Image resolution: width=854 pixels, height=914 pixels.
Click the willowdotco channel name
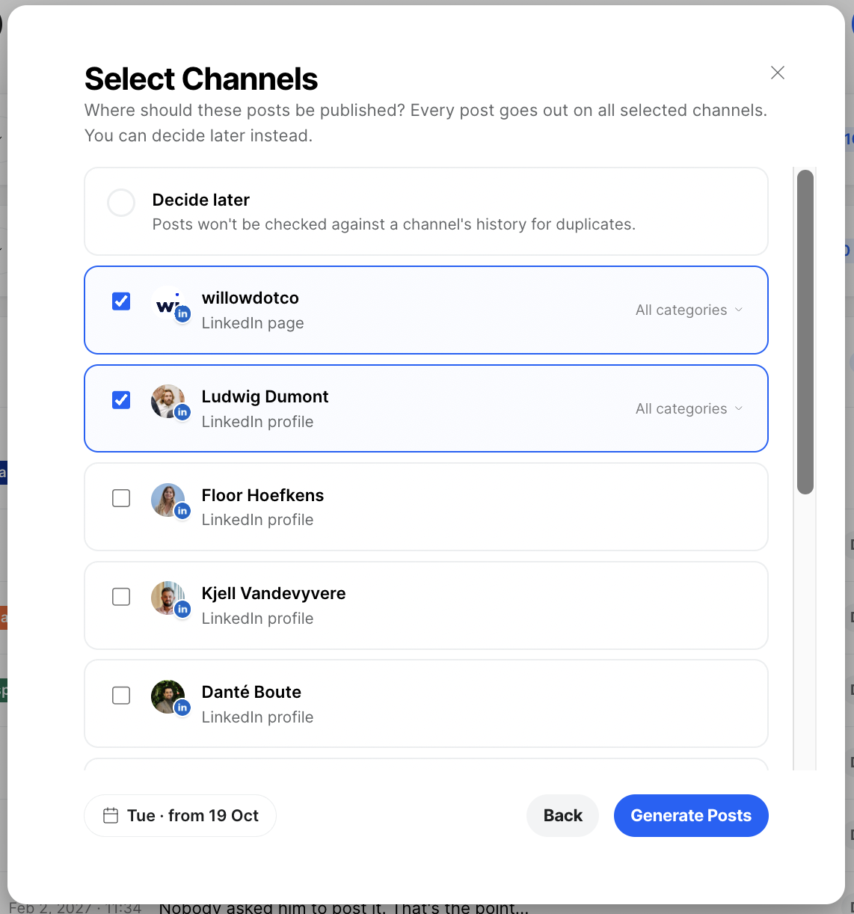[251, 298]
